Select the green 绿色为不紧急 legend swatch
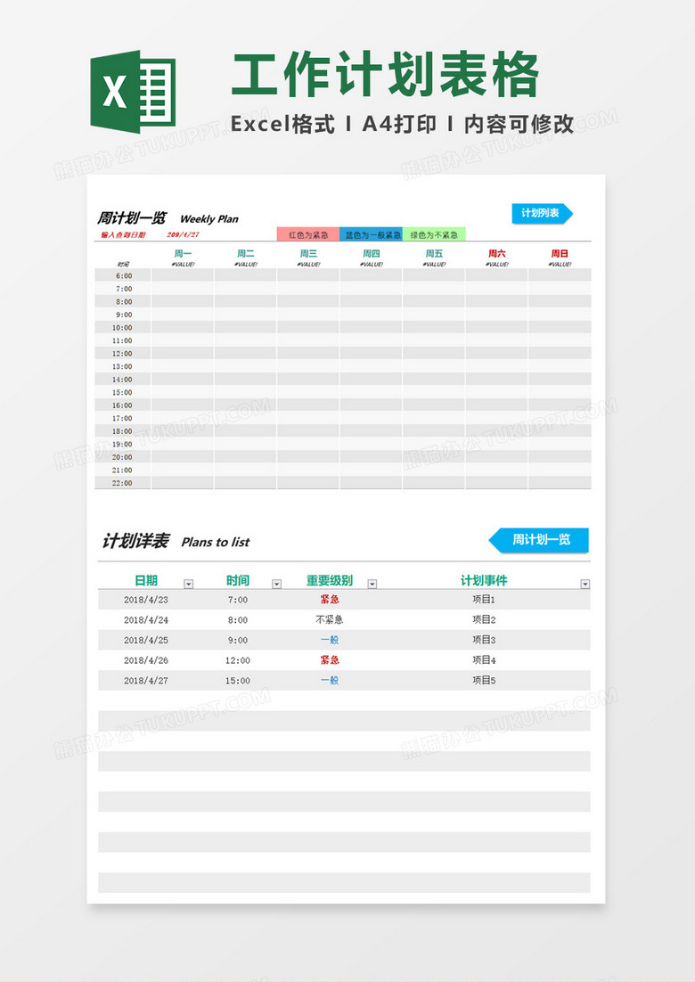695x982 pixels. point(434,235)
